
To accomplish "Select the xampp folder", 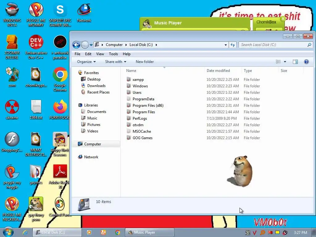I will point(138,80).
